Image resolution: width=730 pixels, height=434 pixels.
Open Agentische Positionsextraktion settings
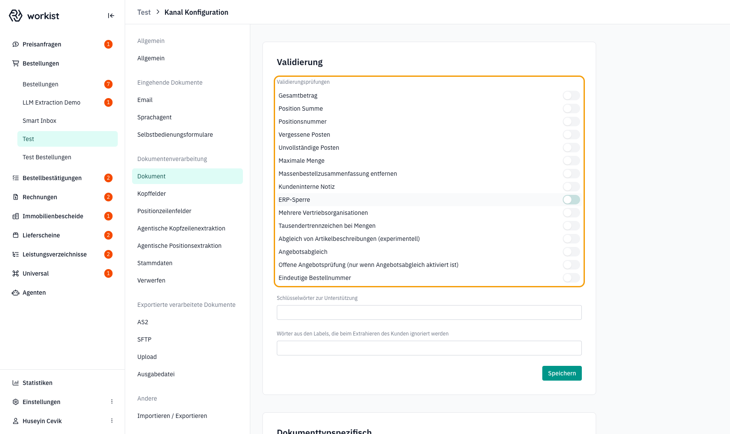point(187,246)
